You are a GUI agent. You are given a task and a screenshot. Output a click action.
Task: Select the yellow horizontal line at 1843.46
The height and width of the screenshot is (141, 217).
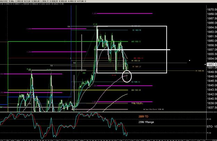(68, 90)
